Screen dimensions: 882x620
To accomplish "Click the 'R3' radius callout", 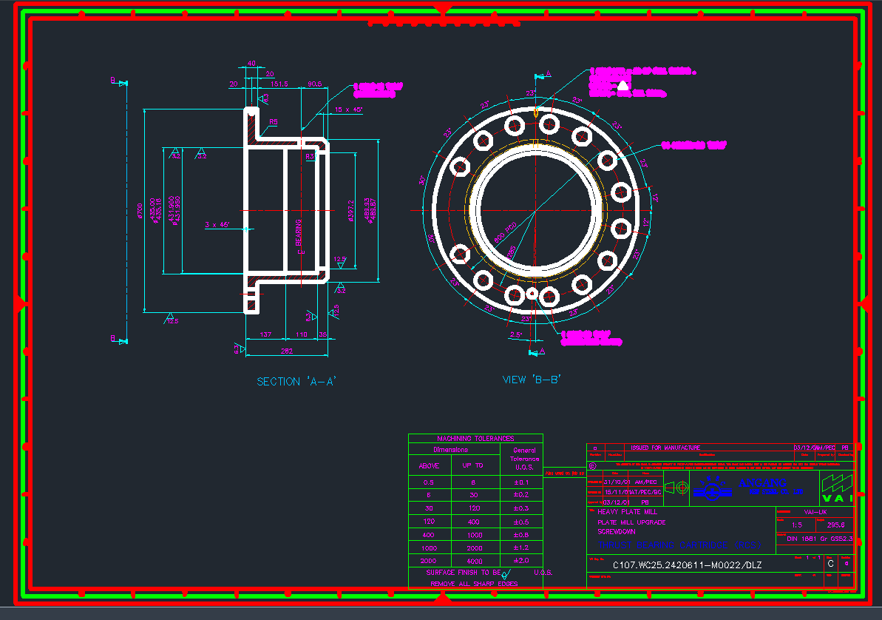I will tap(310, 157).
